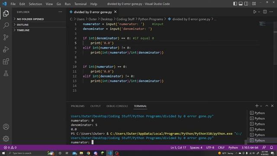
Task: Open the Edit menu
Action: click(x=22, y=4)
